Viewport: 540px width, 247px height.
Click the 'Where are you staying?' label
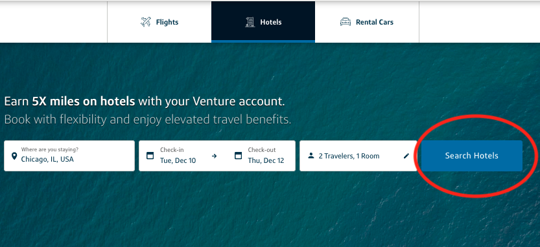point(49,150)
